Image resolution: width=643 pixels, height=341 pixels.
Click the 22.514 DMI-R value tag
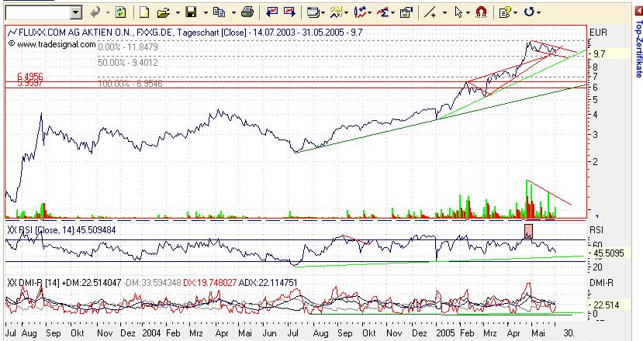pyautogui.click(x=607, y=305)
